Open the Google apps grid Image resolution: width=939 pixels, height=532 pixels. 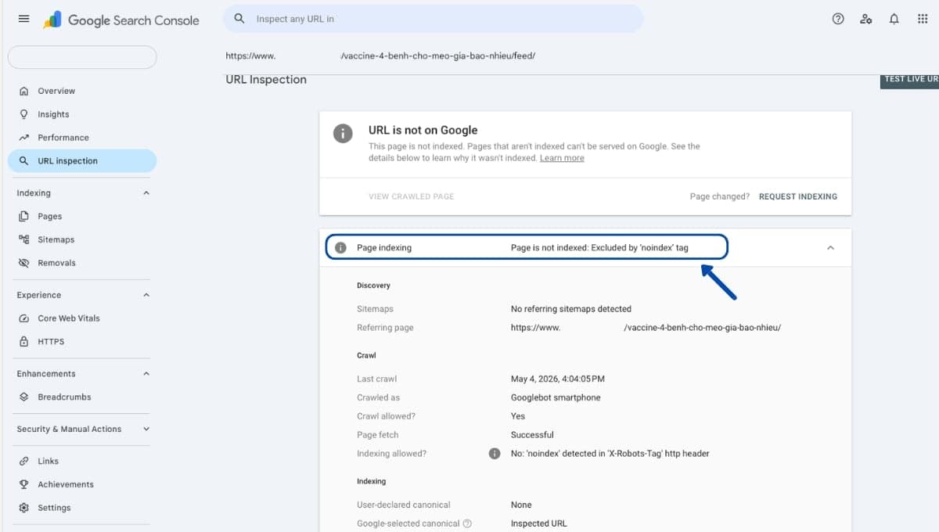(923, 19)
